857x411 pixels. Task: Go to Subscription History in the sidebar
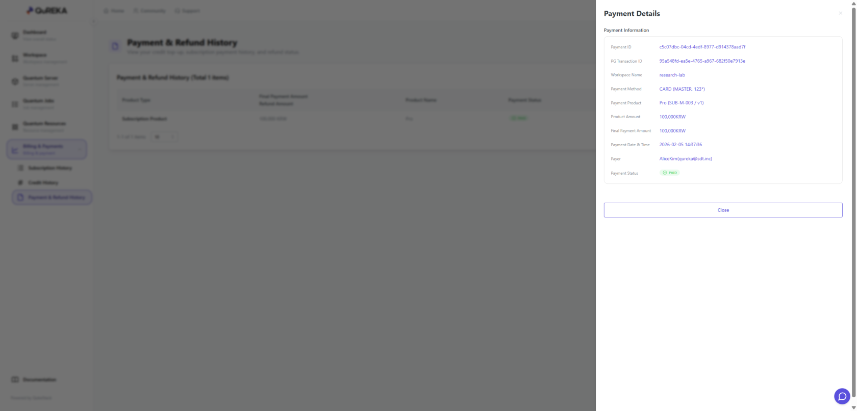click(49, 168)
